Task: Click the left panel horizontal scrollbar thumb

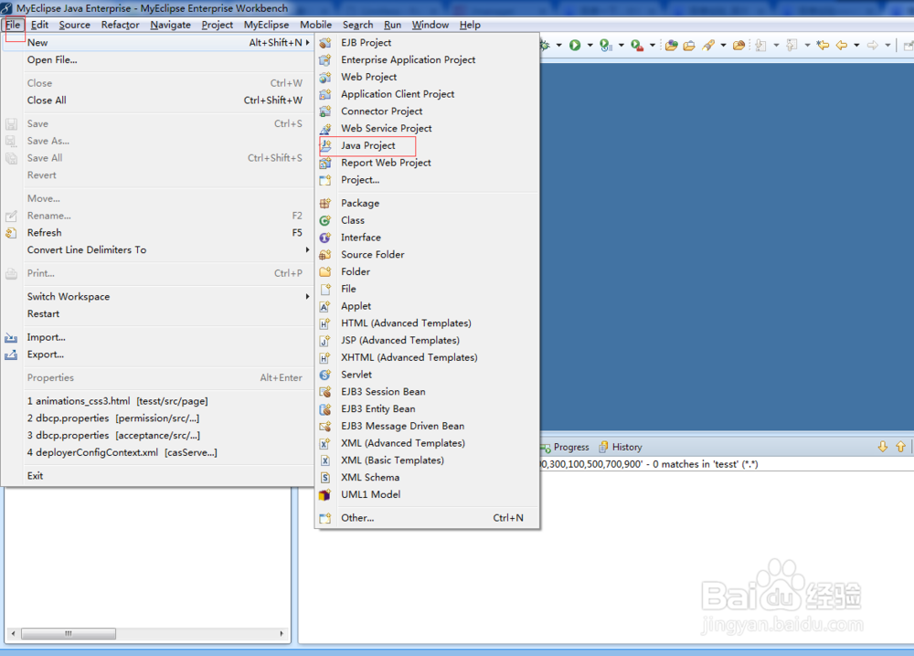Action: tap(69, 633)
